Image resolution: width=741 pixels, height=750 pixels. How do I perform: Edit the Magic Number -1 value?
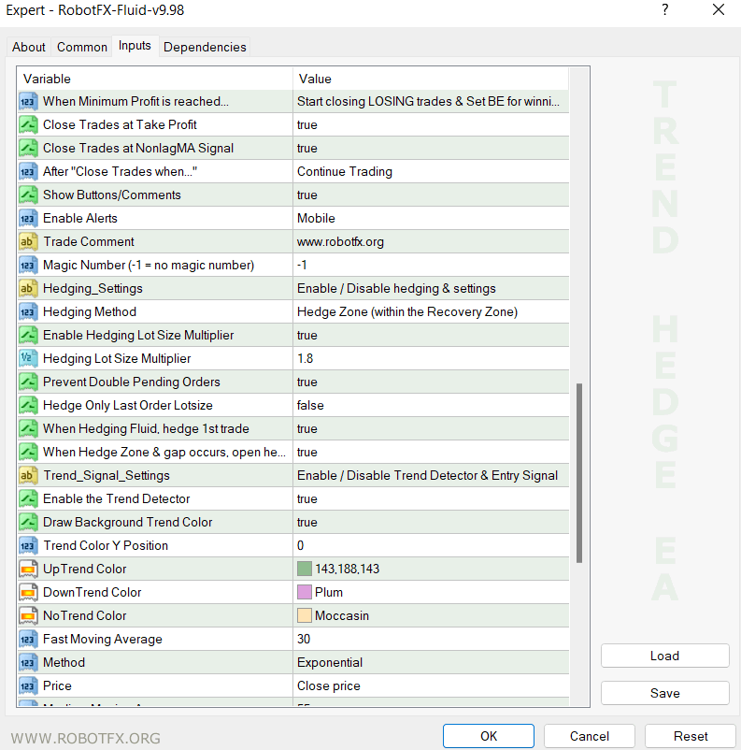pyautogui.click(x=431, y=265)
